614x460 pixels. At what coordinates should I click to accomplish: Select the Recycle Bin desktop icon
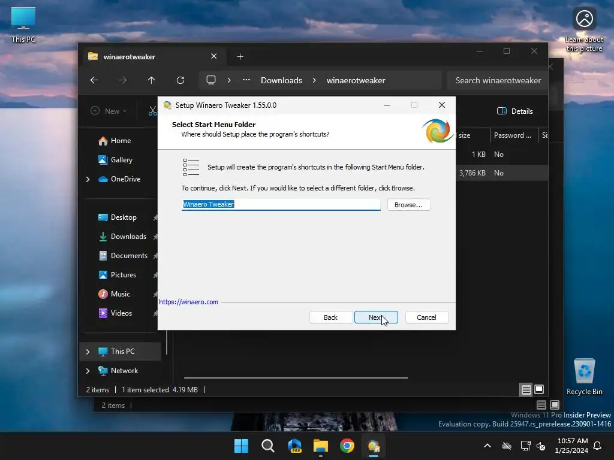click(584, 377)
